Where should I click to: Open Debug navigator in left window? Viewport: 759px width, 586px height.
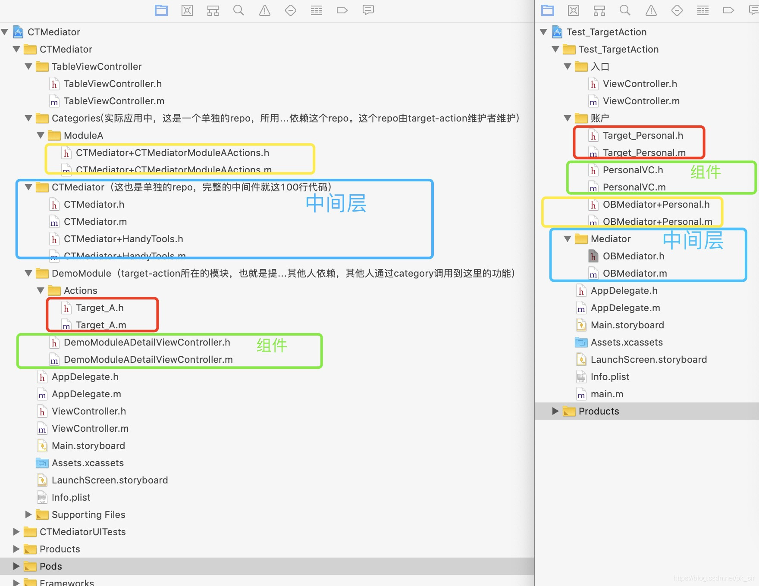point(317,10)
